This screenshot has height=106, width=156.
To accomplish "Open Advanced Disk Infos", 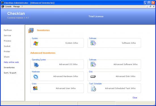I will (126, 76).
